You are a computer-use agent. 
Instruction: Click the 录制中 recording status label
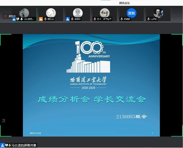click(x=12, y=16)
